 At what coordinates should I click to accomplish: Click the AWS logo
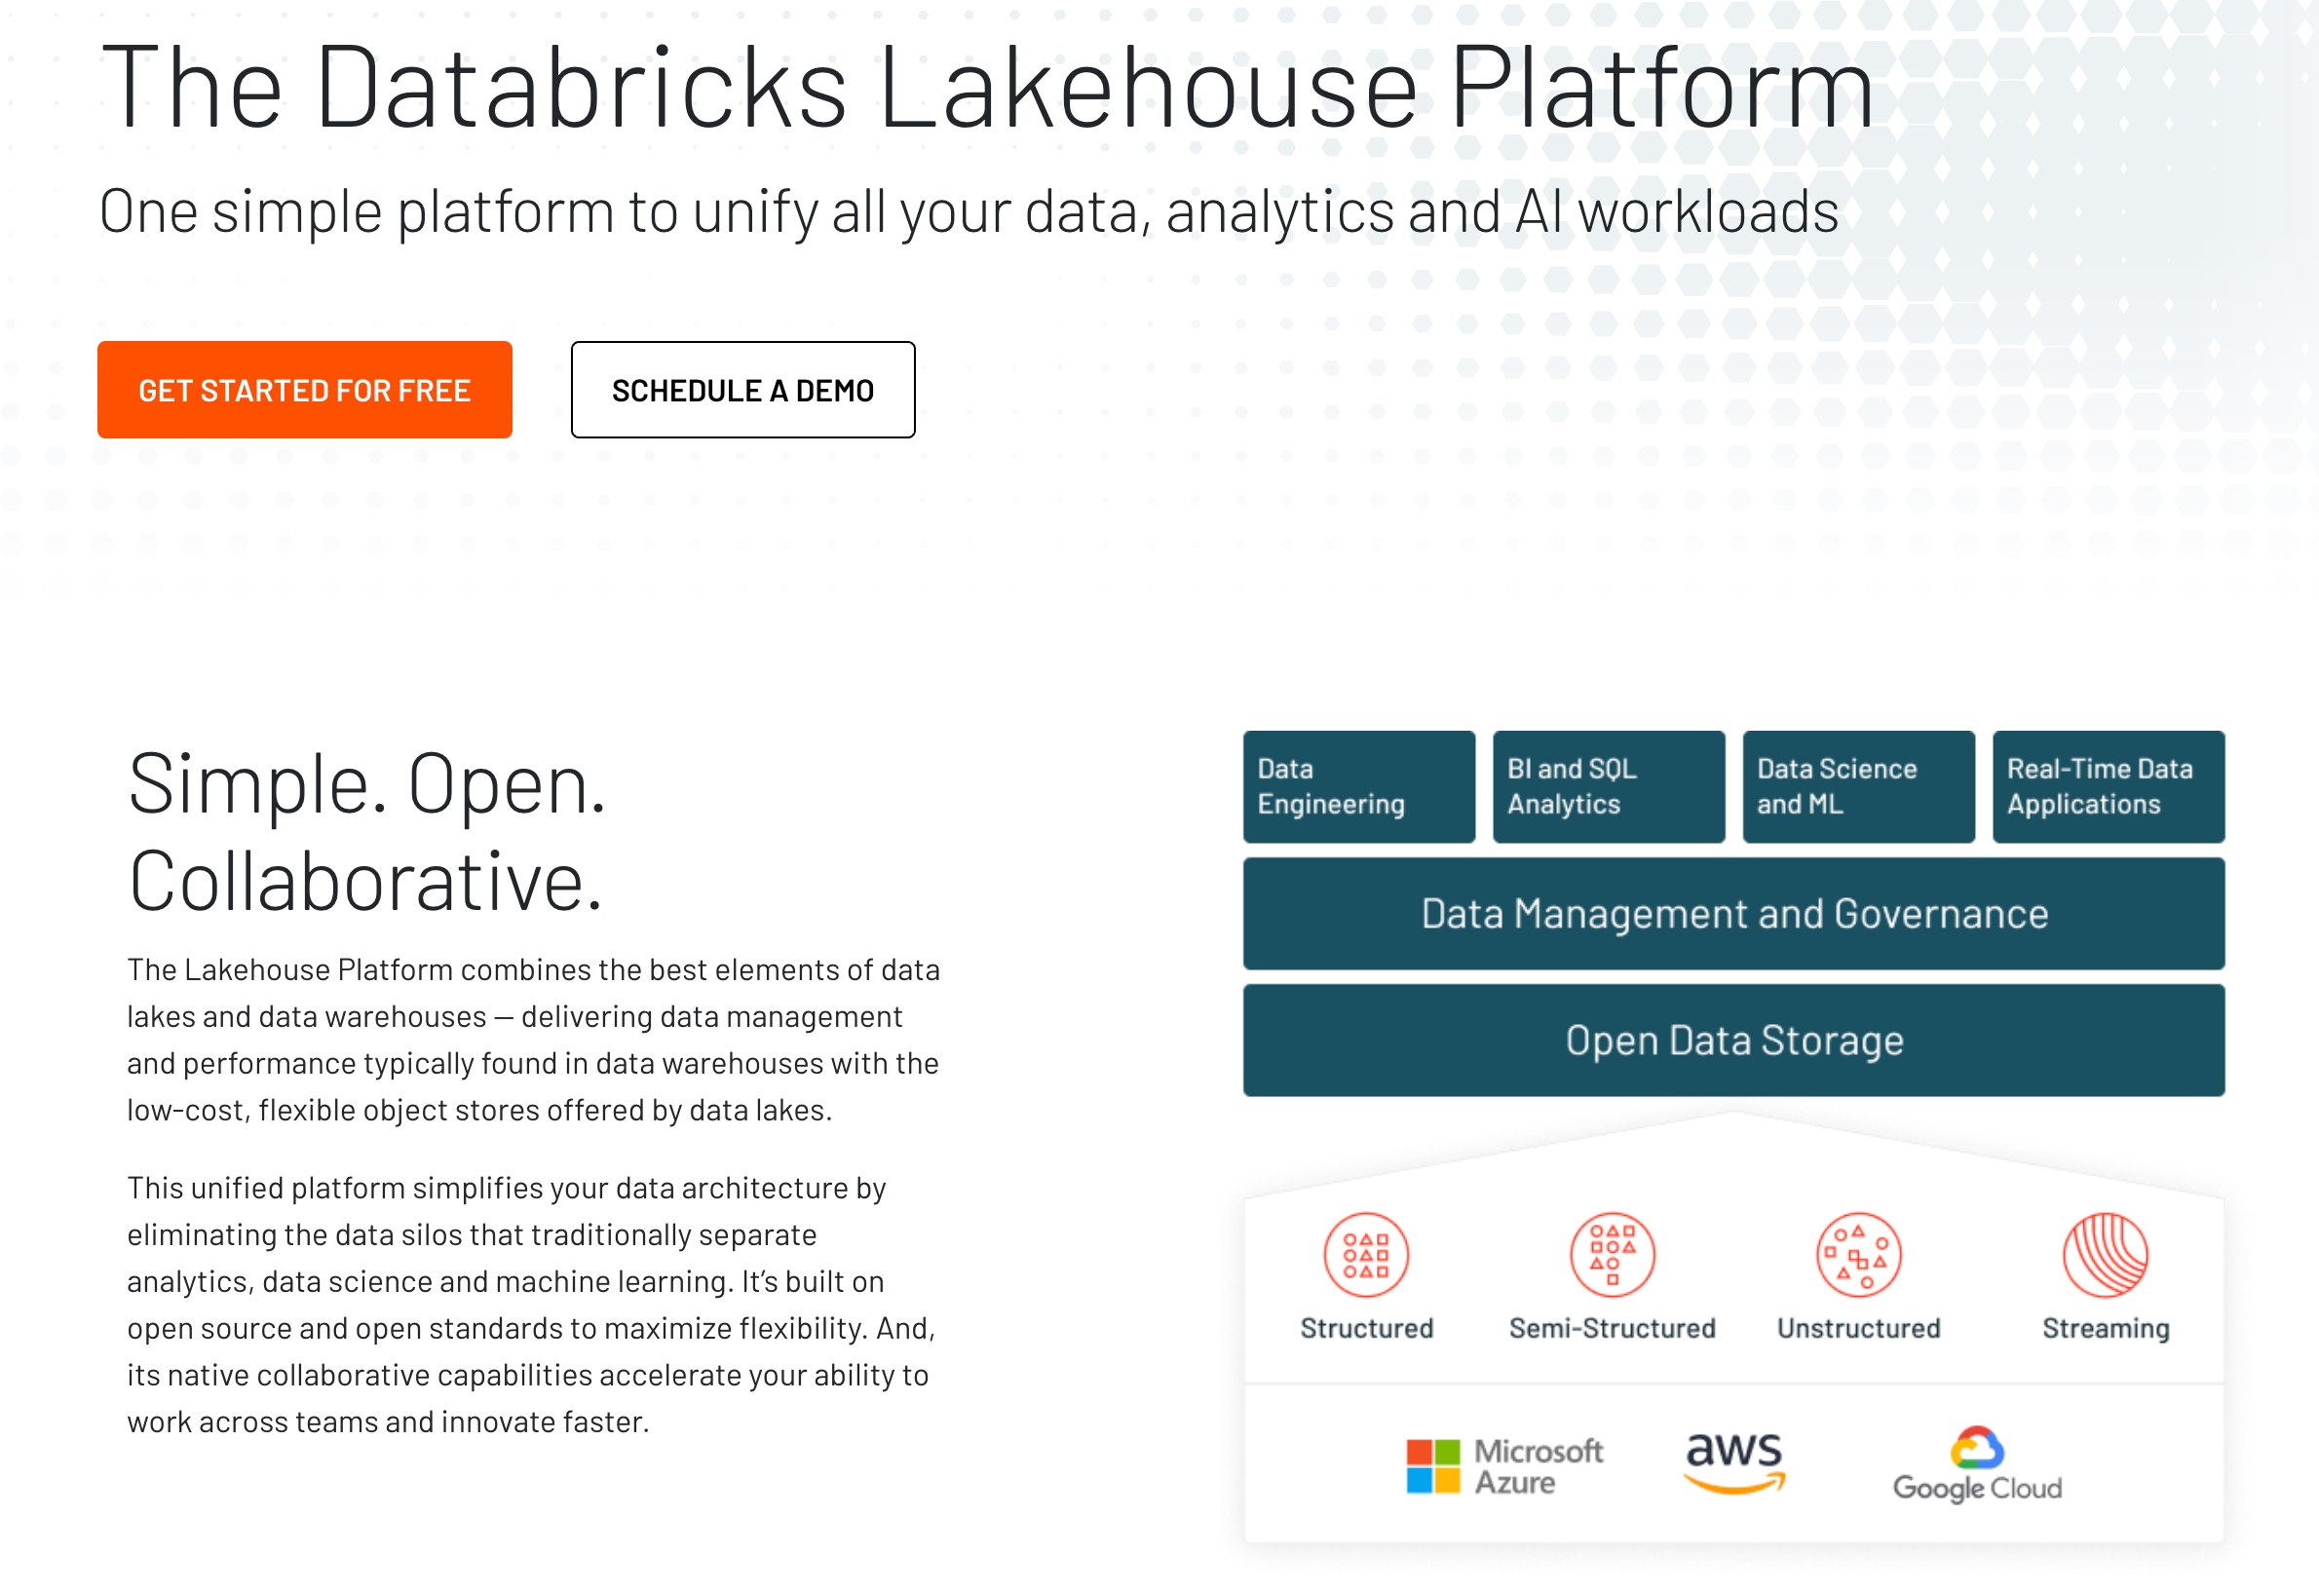(x=1733, y=1461)
